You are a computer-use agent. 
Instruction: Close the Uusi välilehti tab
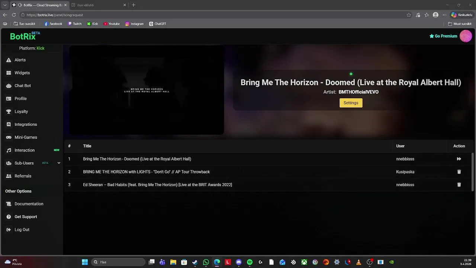pyautogui.click(x=125, y=5)
